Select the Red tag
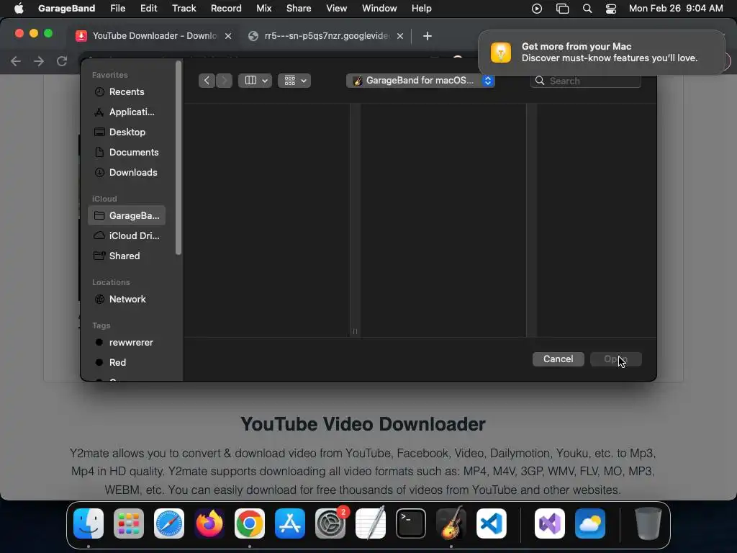 point(127,363)
